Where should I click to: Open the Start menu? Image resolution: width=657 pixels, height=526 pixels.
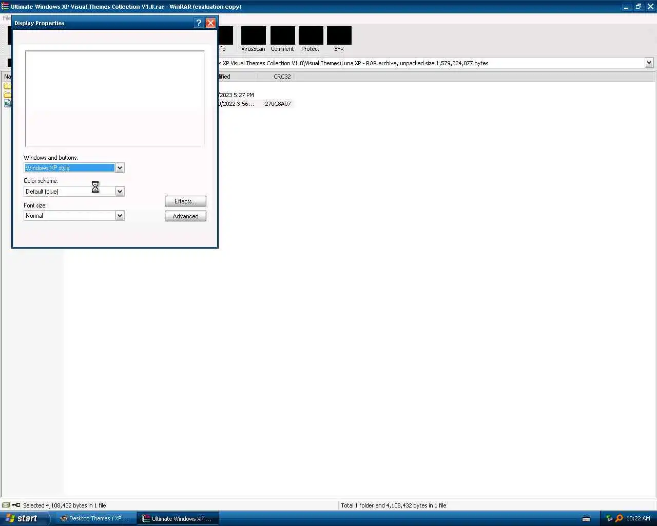pos(25,518)
